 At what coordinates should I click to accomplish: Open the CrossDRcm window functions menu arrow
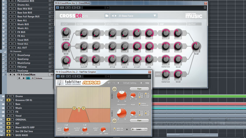(x=205, y=8)
